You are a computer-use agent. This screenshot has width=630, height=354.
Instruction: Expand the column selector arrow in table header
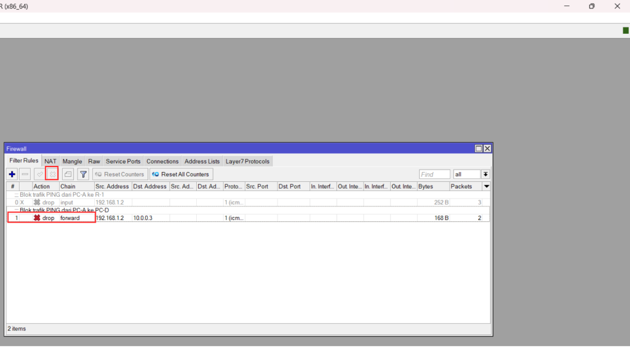pyautogui.click(x=487, y=186)
